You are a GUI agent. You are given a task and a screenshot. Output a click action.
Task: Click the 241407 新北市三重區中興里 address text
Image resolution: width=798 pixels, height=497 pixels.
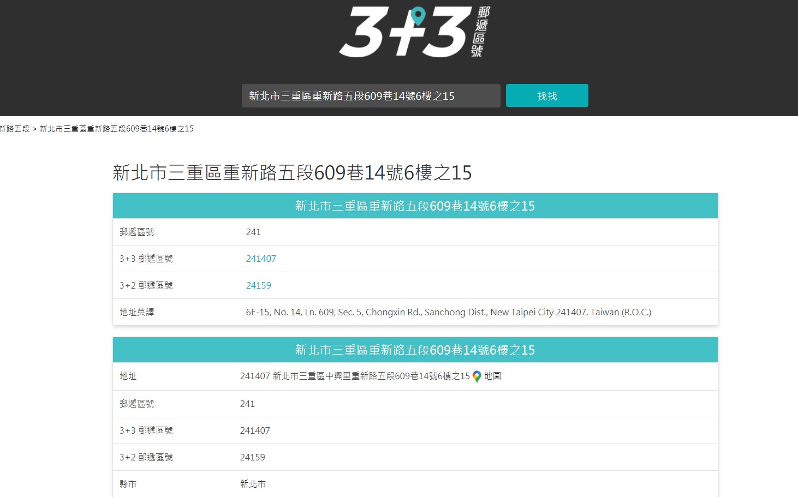click(x=355, y=376)
